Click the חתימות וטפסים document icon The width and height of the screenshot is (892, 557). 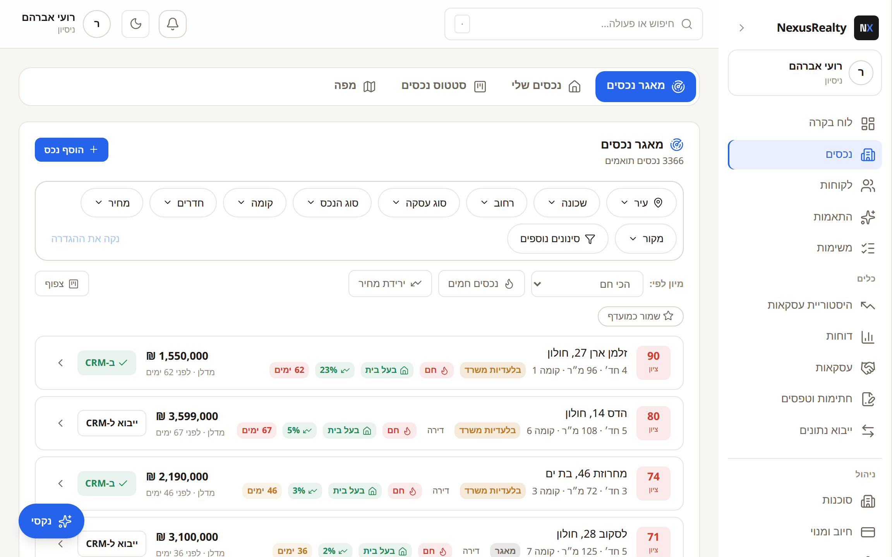tap(868, 399)
